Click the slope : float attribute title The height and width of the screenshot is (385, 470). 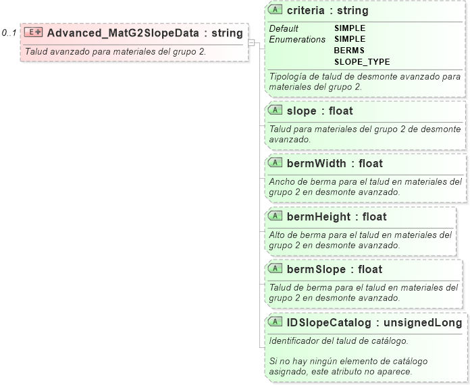coord(319,111)
